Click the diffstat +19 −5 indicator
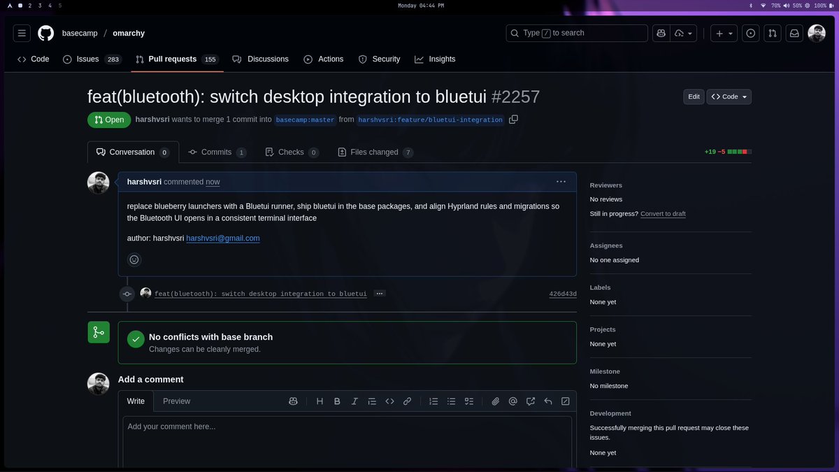Image resolution: width=839 pixels, height=472 pixels. pyautogui.click(x=728, y=152)
